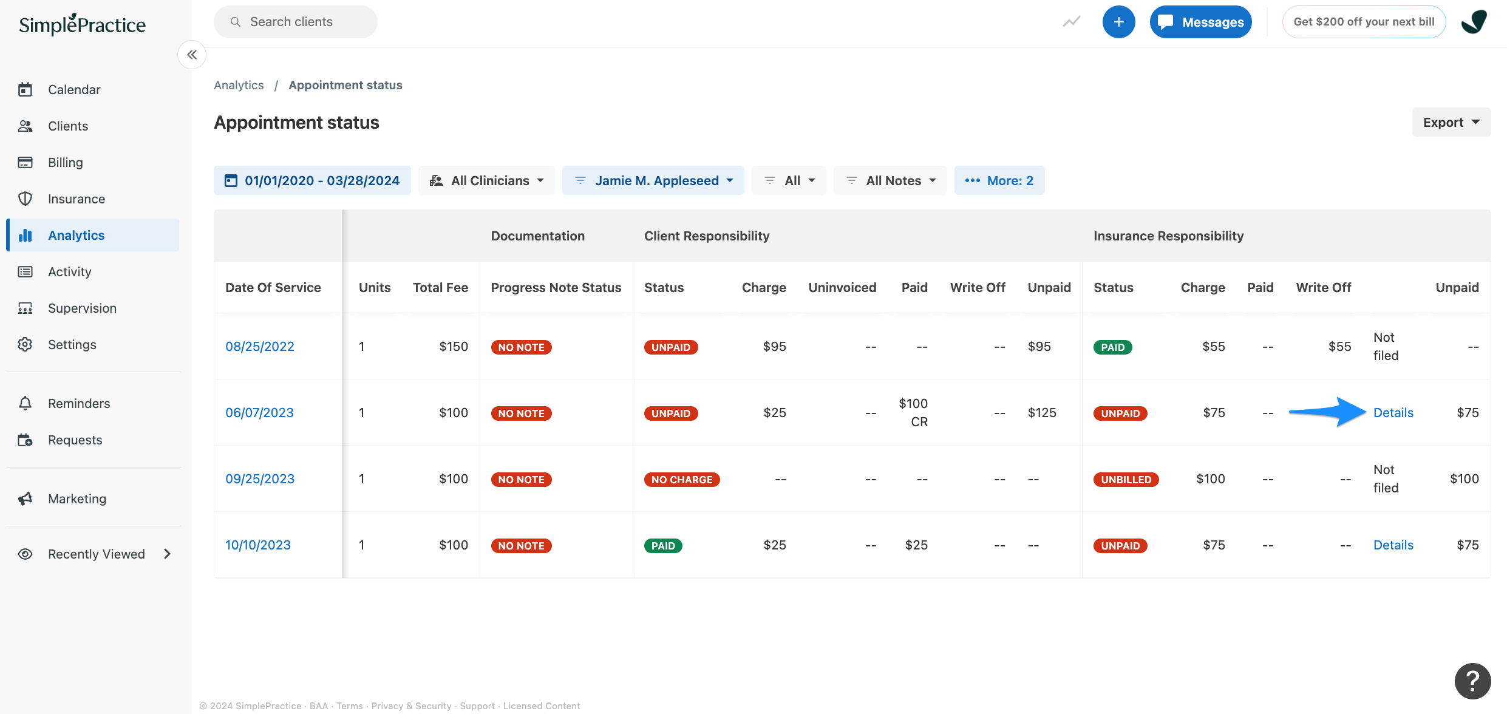Open the Analytics breadcrumb link
This screenshot has width=1507, height=714.
coord(239,85)
